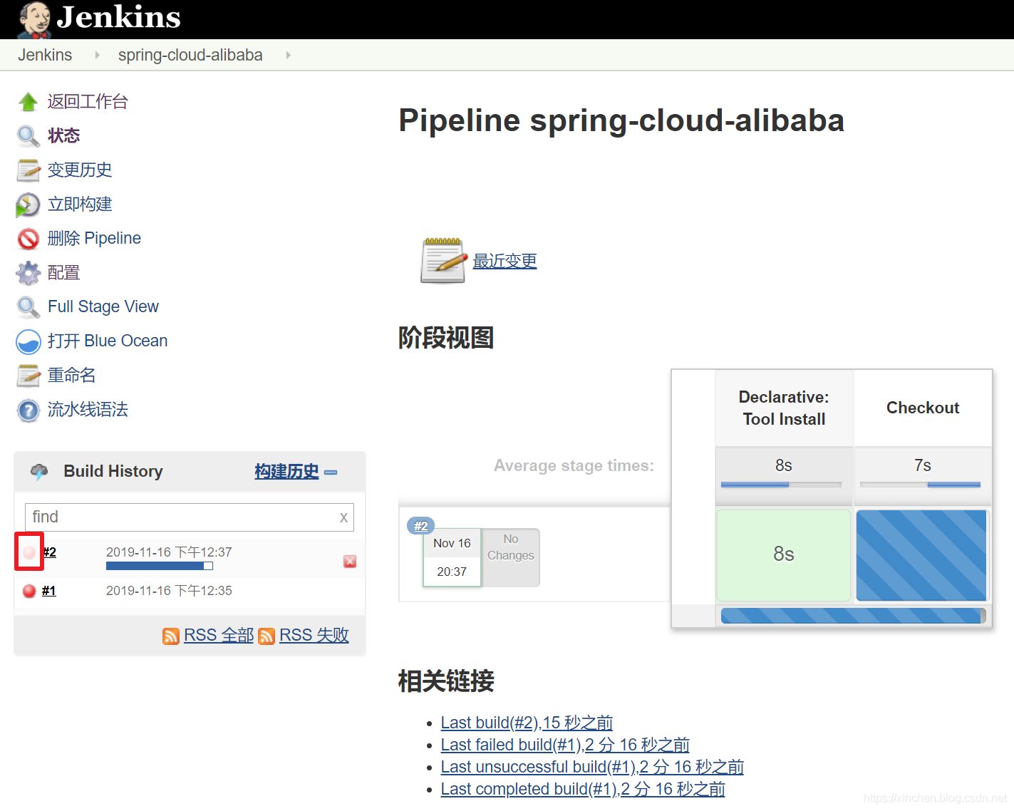Viewport: 1014px width, 811px height.
Task: Click the 立即构建 build icon
Action: click(x=28, y=205)
